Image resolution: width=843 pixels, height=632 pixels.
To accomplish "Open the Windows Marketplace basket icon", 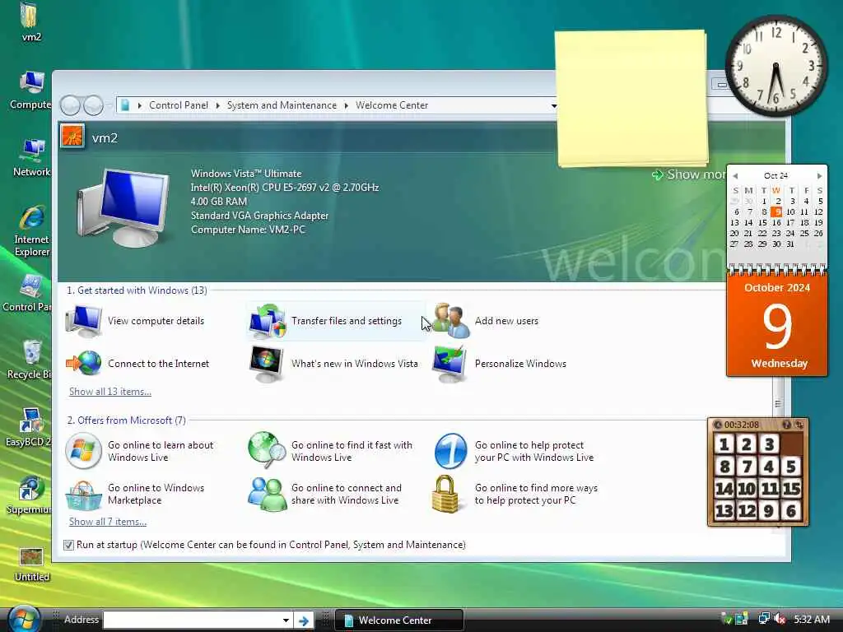I will click(83, 495).
